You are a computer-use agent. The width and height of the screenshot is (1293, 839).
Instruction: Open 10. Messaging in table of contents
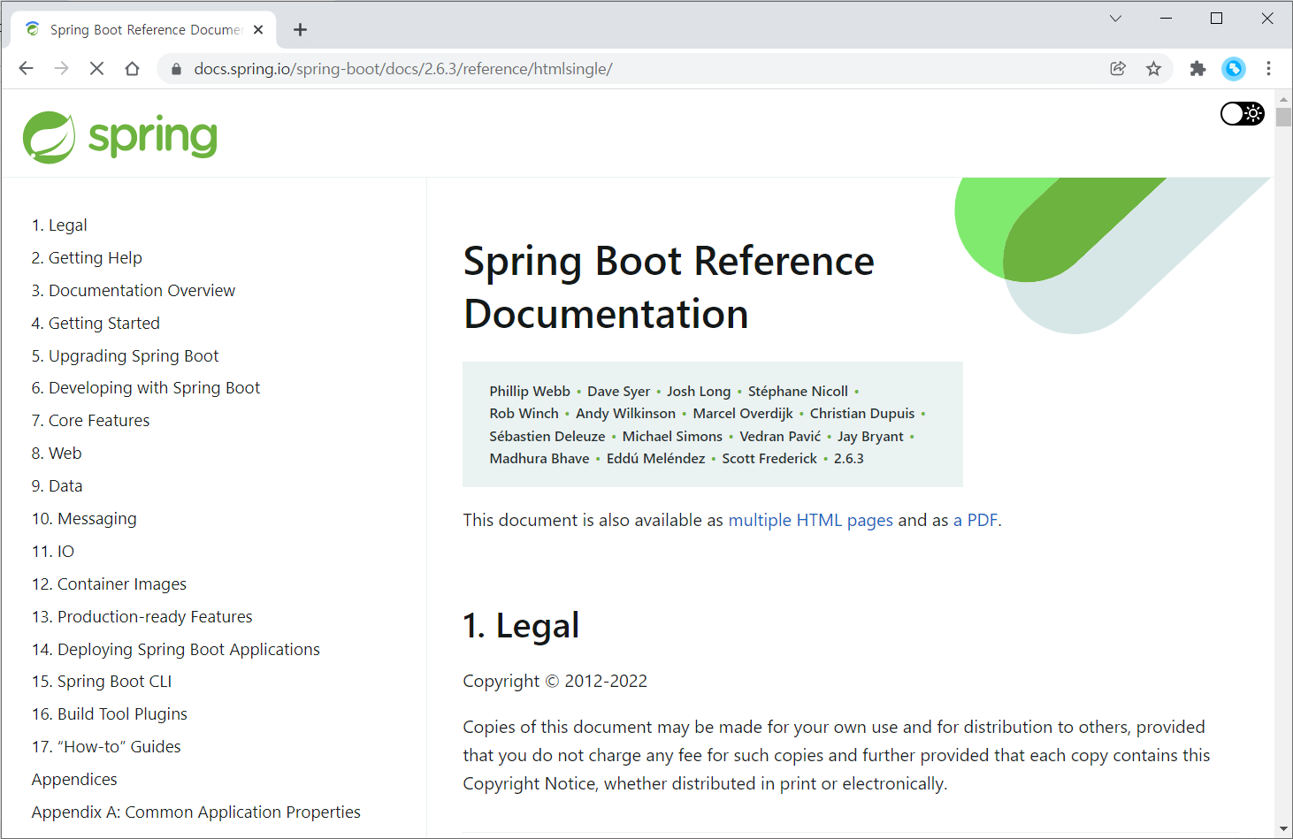pyautogui.click(x=84, y=519)
